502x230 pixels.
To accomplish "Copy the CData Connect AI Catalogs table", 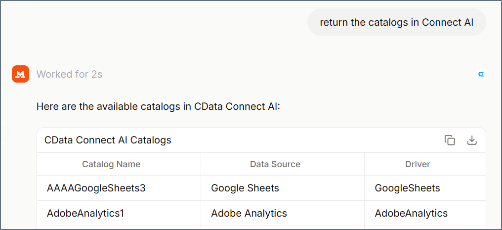I will click(x=450, y=140).
